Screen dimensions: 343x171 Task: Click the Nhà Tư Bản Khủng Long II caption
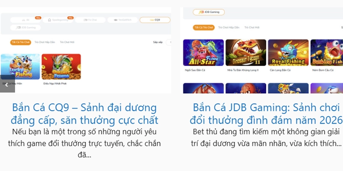[x=243, y=70]
